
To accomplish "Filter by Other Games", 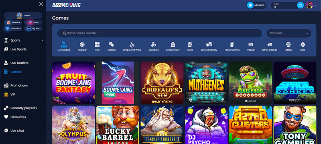I will (270, 46).
